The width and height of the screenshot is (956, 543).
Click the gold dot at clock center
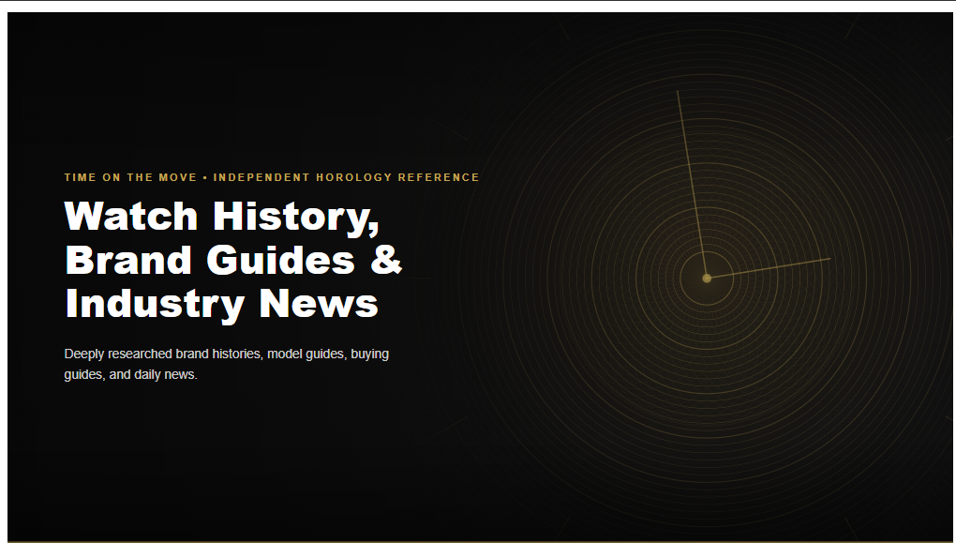tap(707, 279)
